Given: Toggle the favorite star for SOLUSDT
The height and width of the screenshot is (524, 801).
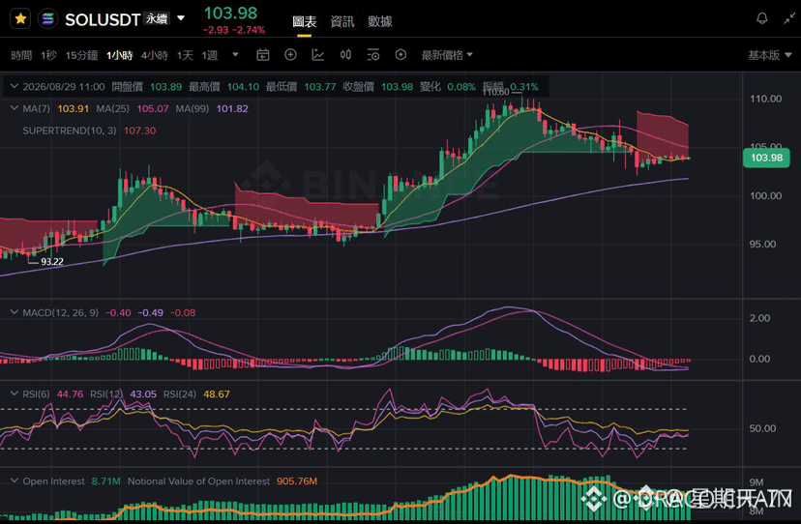Looking at the screenshot, I should pyautogui.click(x=20, y=19).
